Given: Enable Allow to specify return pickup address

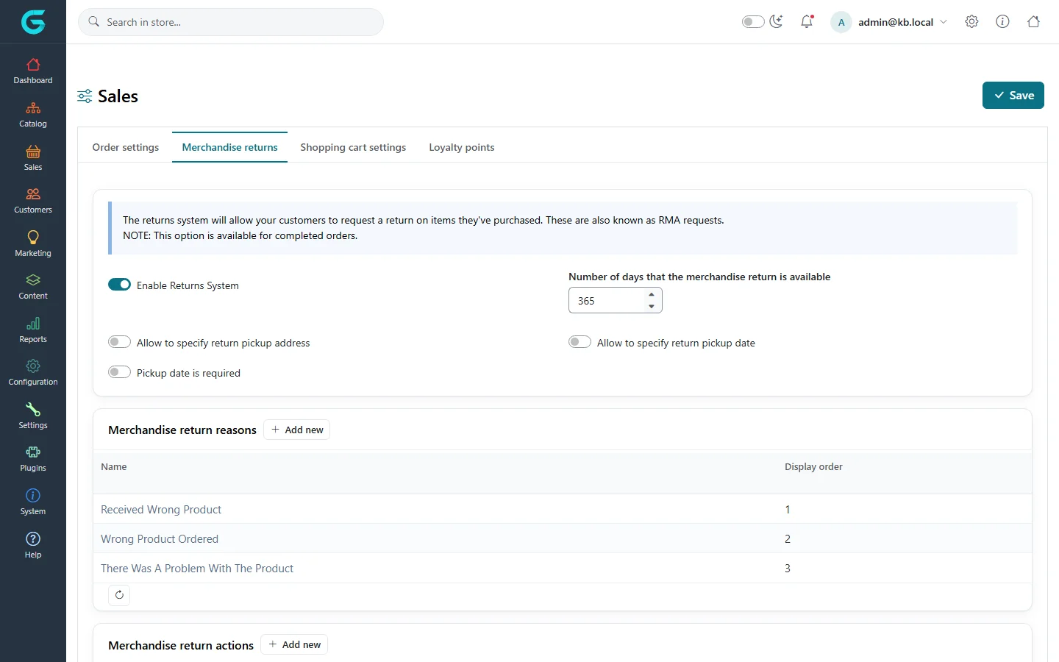Looking at the screenshot, I should tap(119, 342).
